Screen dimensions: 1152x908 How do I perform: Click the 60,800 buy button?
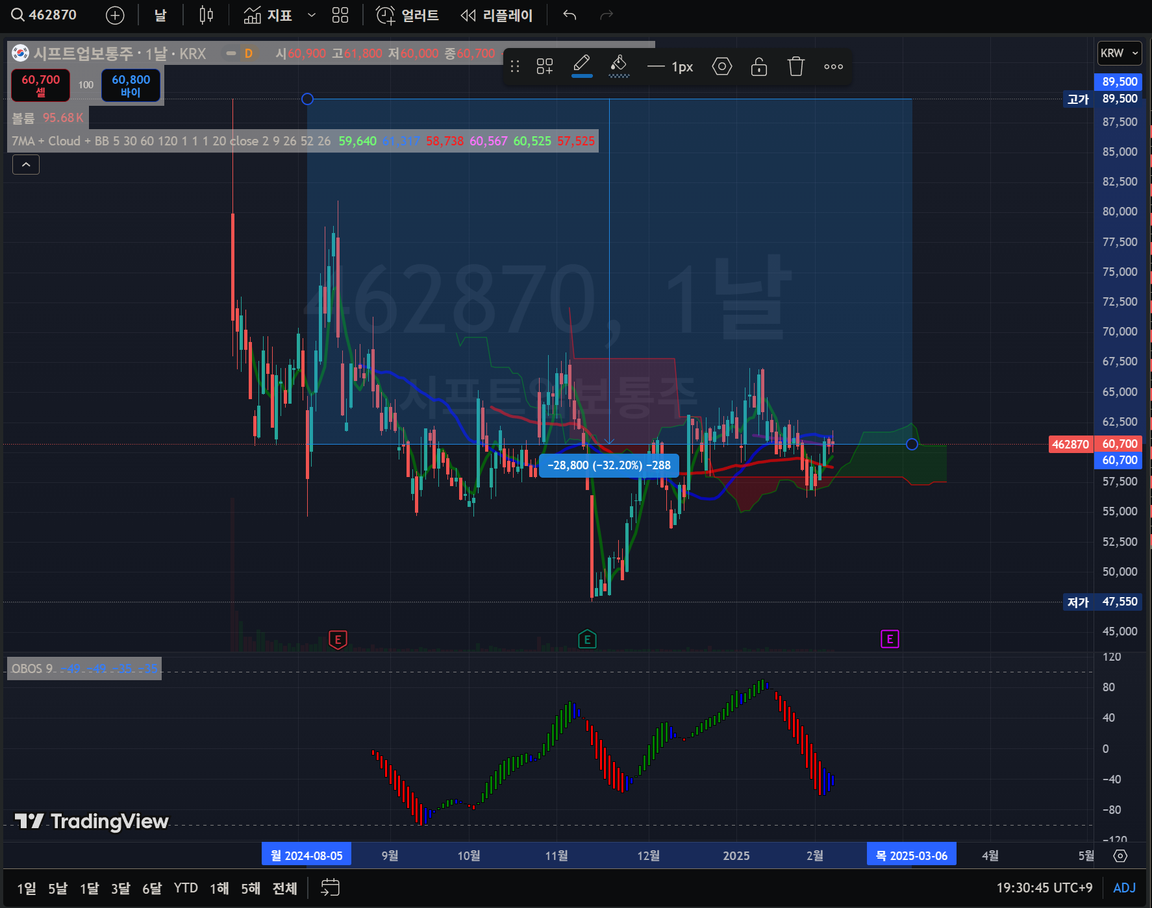click(x=131, y=85)
